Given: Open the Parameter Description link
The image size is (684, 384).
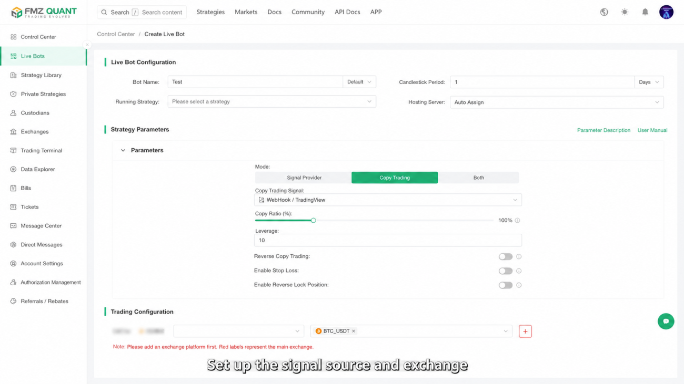Looking at the screenshot, I should click(x=603, y=130).
